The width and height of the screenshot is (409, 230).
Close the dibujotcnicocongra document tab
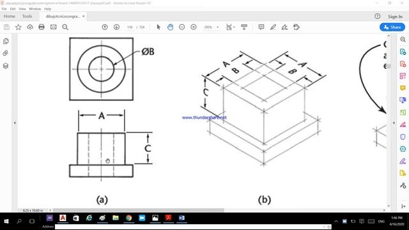pos(84,16)
